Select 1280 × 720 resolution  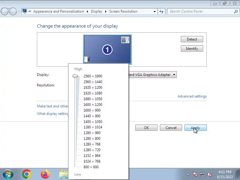tap(92, 150)
